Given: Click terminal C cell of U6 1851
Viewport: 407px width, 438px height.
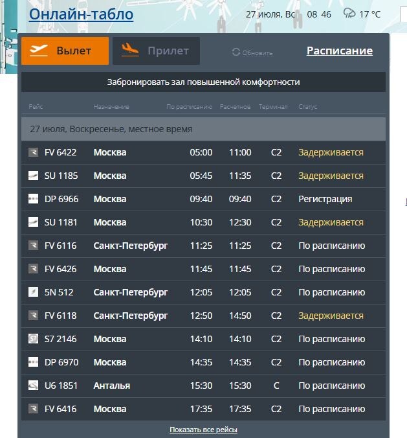Looking at the screenshot, I should click(x=276, y=386).
